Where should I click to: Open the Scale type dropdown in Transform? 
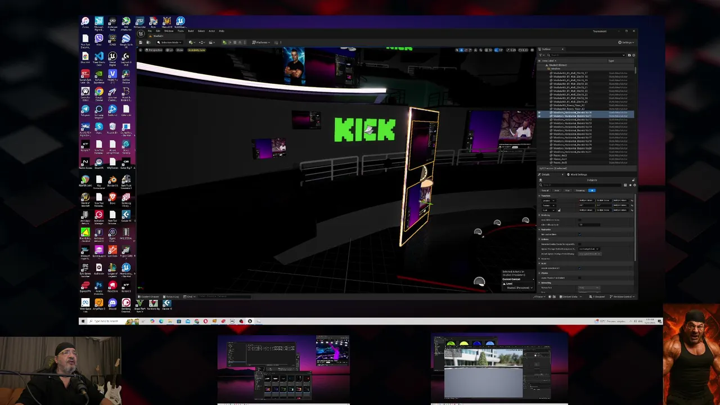(548, 210)
